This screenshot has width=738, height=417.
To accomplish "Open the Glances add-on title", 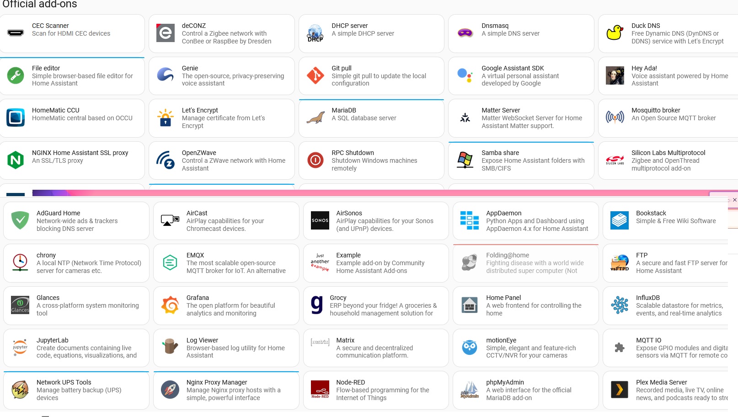I will 48,298.
